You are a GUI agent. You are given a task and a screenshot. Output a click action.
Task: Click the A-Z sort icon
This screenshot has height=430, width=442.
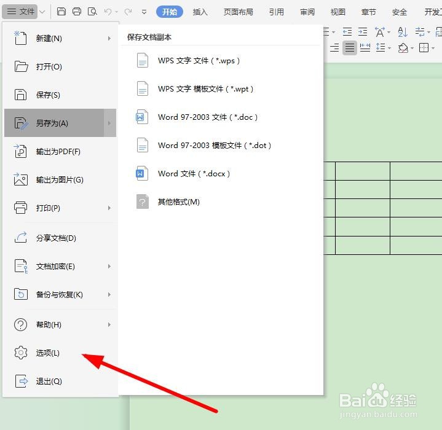(x=403, y=32)
